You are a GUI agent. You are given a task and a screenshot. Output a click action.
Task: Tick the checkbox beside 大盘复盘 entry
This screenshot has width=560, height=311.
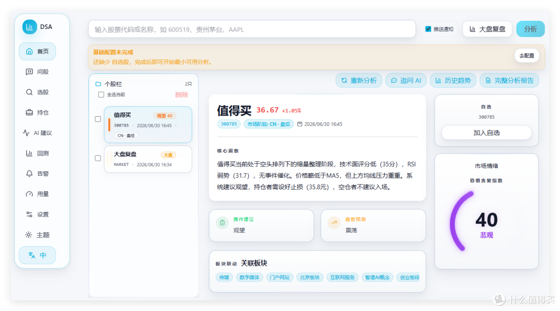[98, 158]
